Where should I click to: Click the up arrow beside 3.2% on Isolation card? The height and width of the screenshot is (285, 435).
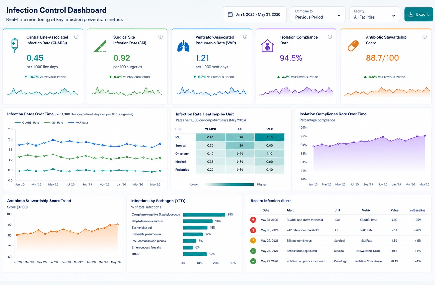278,77
